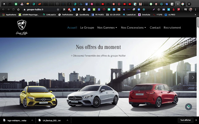Close the downloads bar

tap(196, 120)
